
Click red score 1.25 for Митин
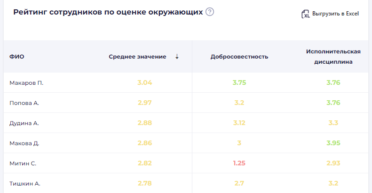(239, 163)
